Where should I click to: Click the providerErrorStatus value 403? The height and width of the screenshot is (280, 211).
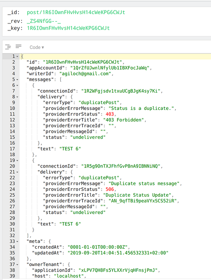coord(110,114)
